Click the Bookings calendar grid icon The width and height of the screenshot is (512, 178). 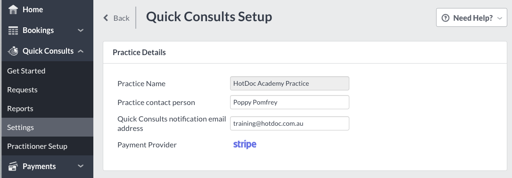(x=13, y=30)
